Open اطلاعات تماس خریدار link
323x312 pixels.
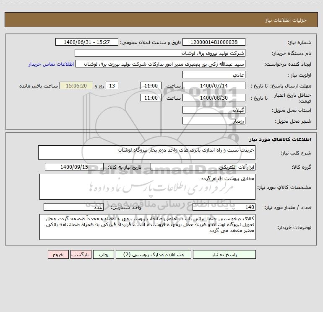(51, 64)
